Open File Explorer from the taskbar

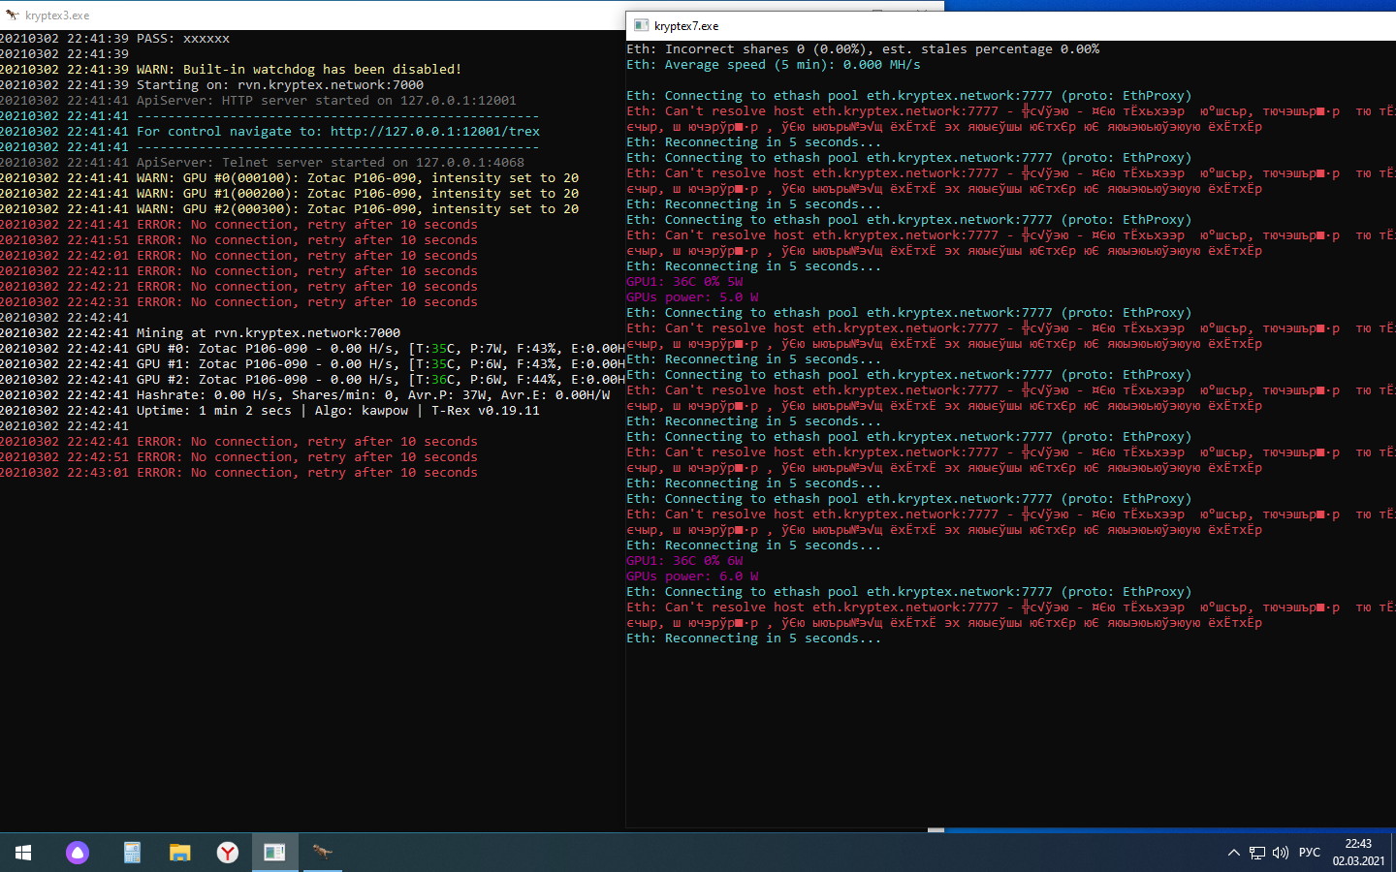(180, 853)
